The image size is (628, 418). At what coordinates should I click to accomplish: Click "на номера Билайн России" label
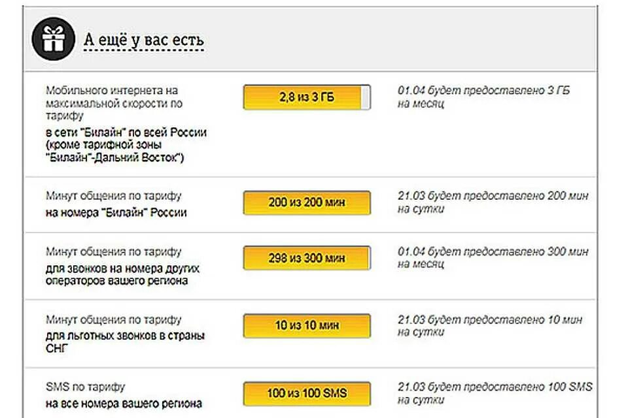point(116,212)
